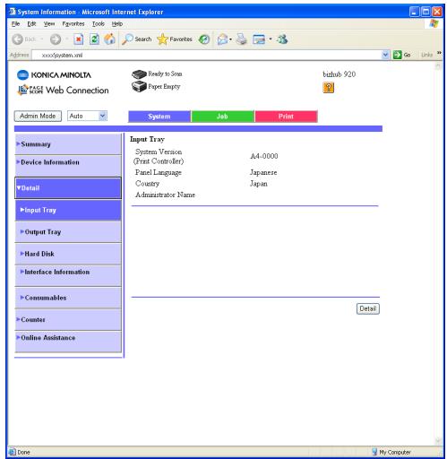Select Interface Information in side menu
Screen dimensions: 447x459
tap(68, 275)
